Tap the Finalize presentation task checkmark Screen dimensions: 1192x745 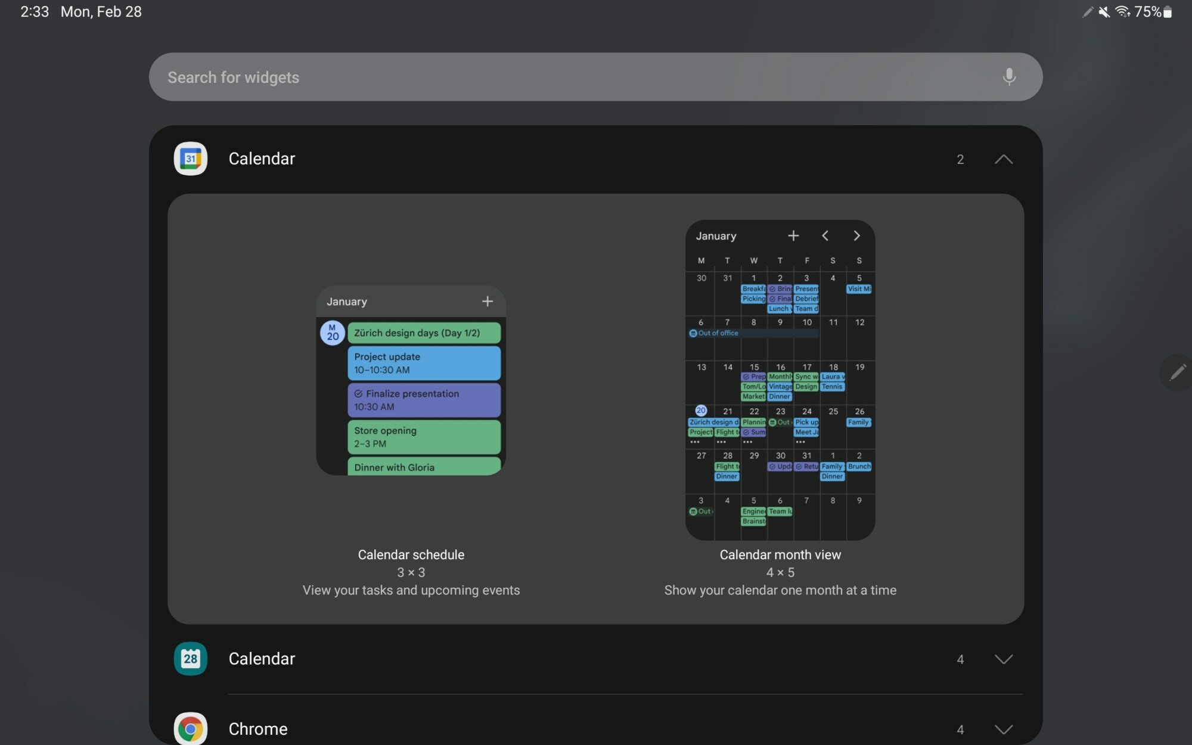[358, 393]
